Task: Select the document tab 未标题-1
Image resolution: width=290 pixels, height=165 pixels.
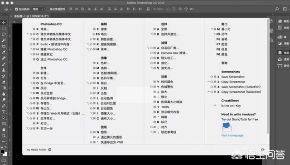Action: pos(31,16)
